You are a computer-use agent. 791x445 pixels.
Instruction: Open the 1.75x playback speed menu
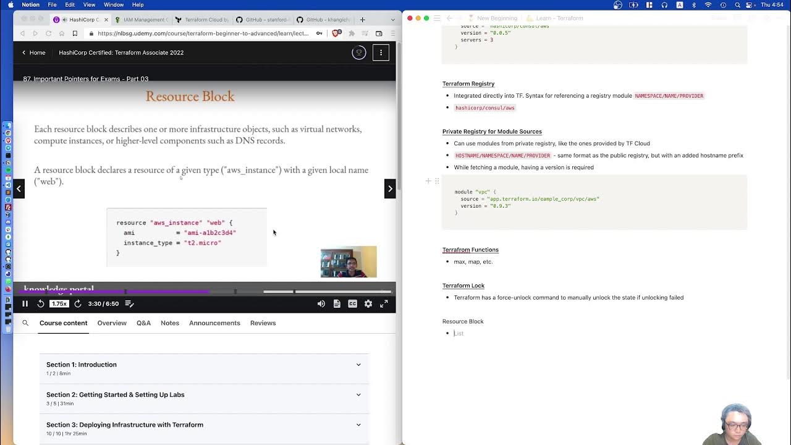point(59,303)
